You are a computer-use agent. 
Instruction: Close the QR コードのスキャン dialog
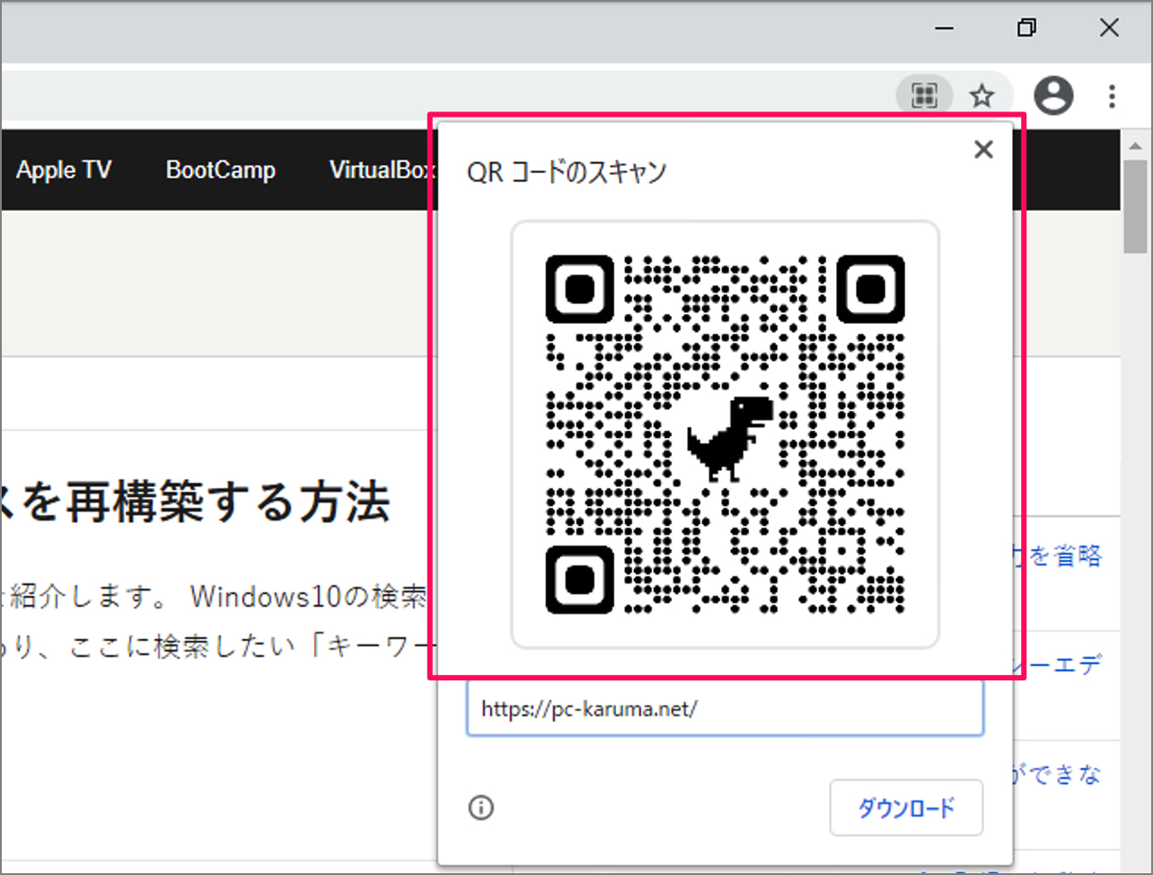tap(983, 149)
